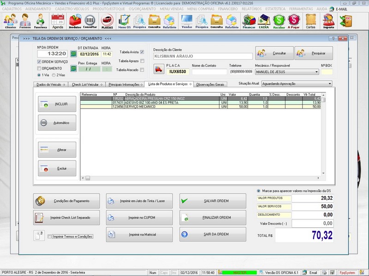Click SALVAR ORDEM button
Screen dimensions: 369x276
coord(213,201)
